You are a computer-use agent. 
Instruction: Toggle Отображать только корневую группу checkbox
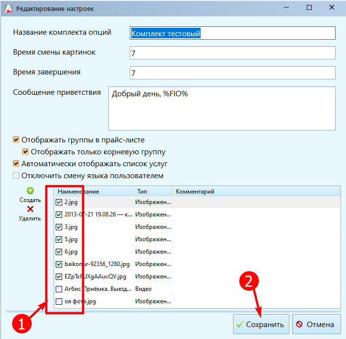pyautogui.click(x=25, y=152)
